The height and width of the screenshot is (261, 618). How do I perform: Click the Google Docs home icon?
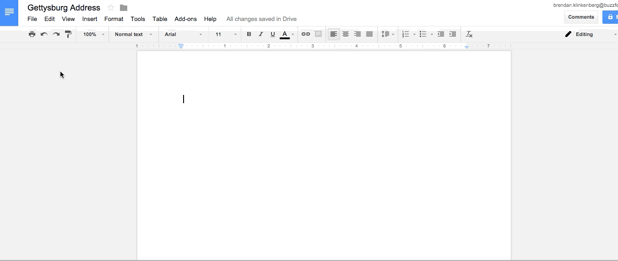(9, 12)
